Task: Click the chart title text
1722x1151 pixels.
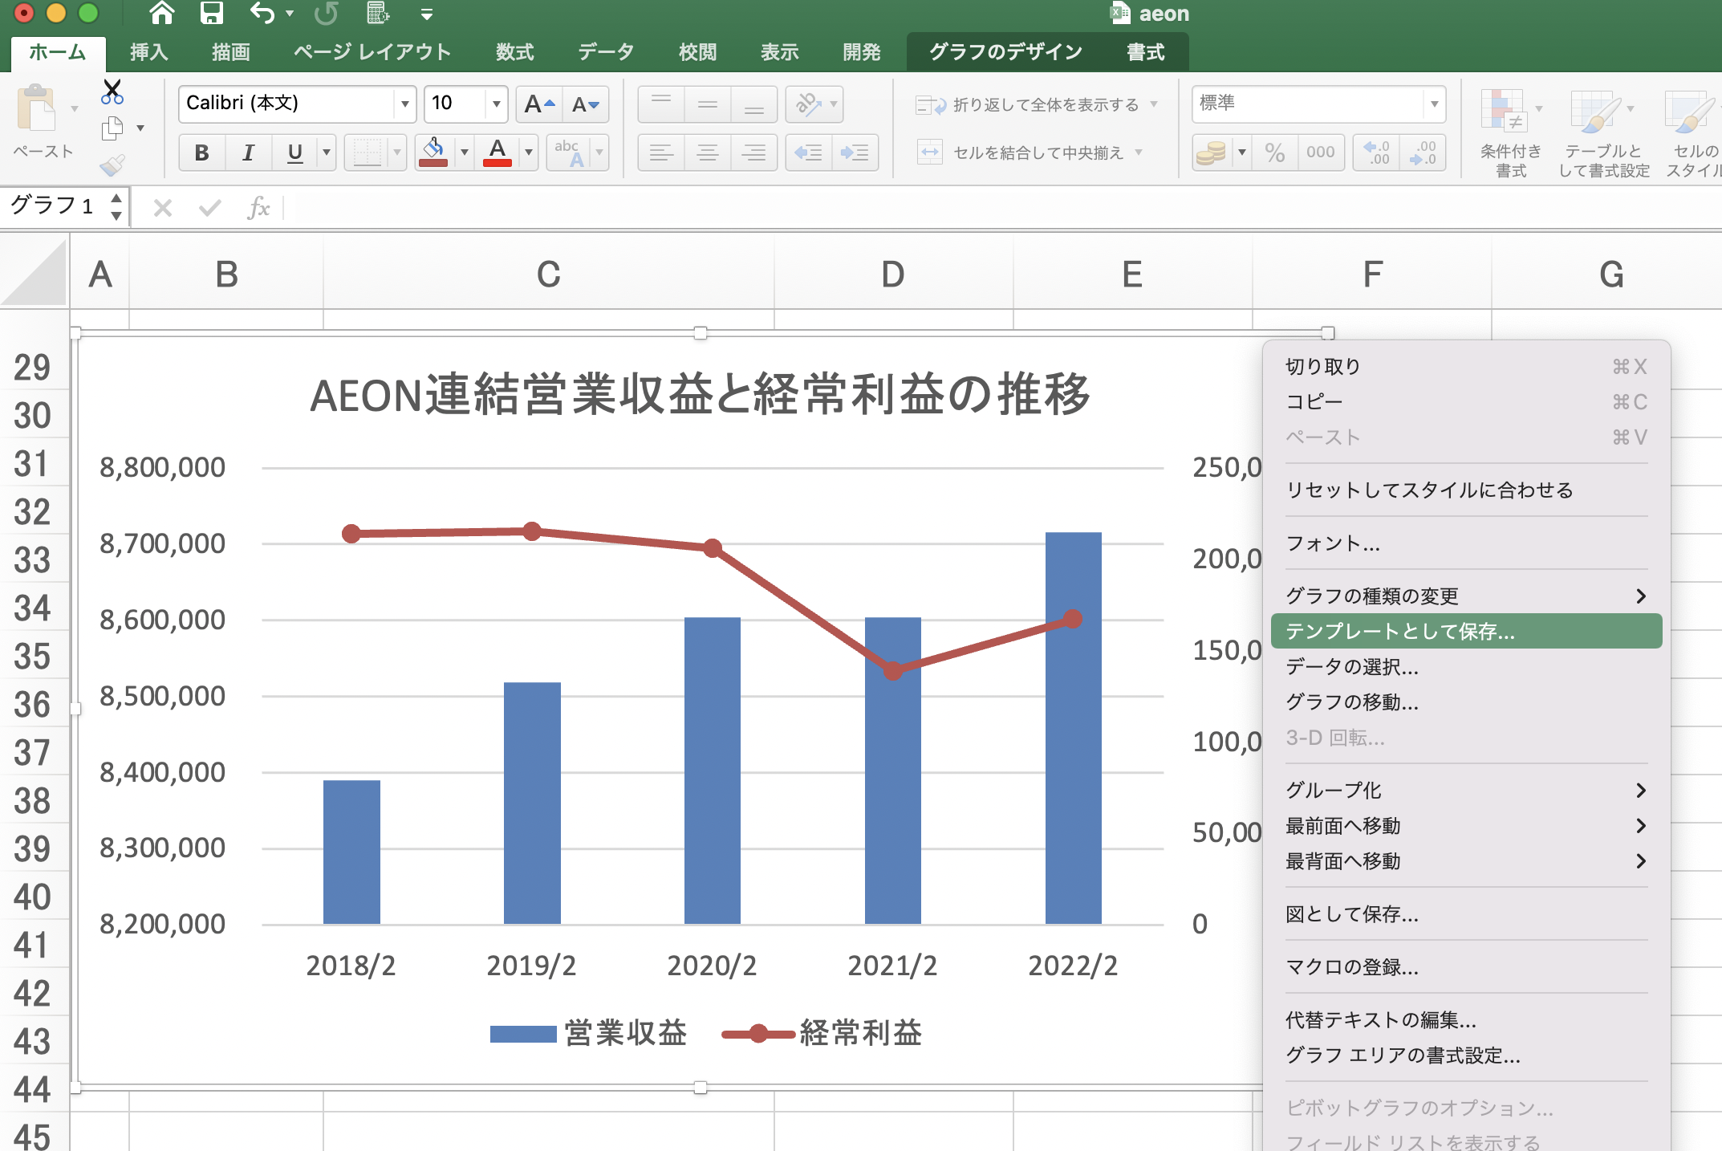Action: tap(700, 394)
